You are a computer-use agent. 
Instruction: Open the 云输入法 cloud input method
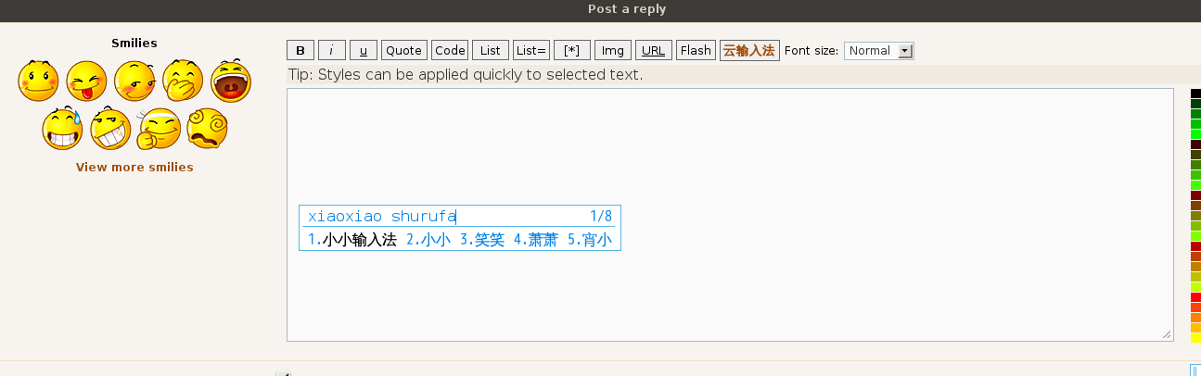pyautogui.click(x=749, y=51)
